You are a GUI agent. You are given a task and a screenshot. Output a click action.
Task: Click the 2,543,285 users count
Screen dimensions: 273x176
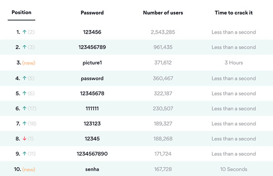(x=163, y=32)
